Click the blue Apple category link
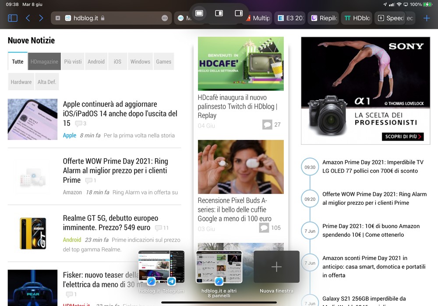 point(70,135)
